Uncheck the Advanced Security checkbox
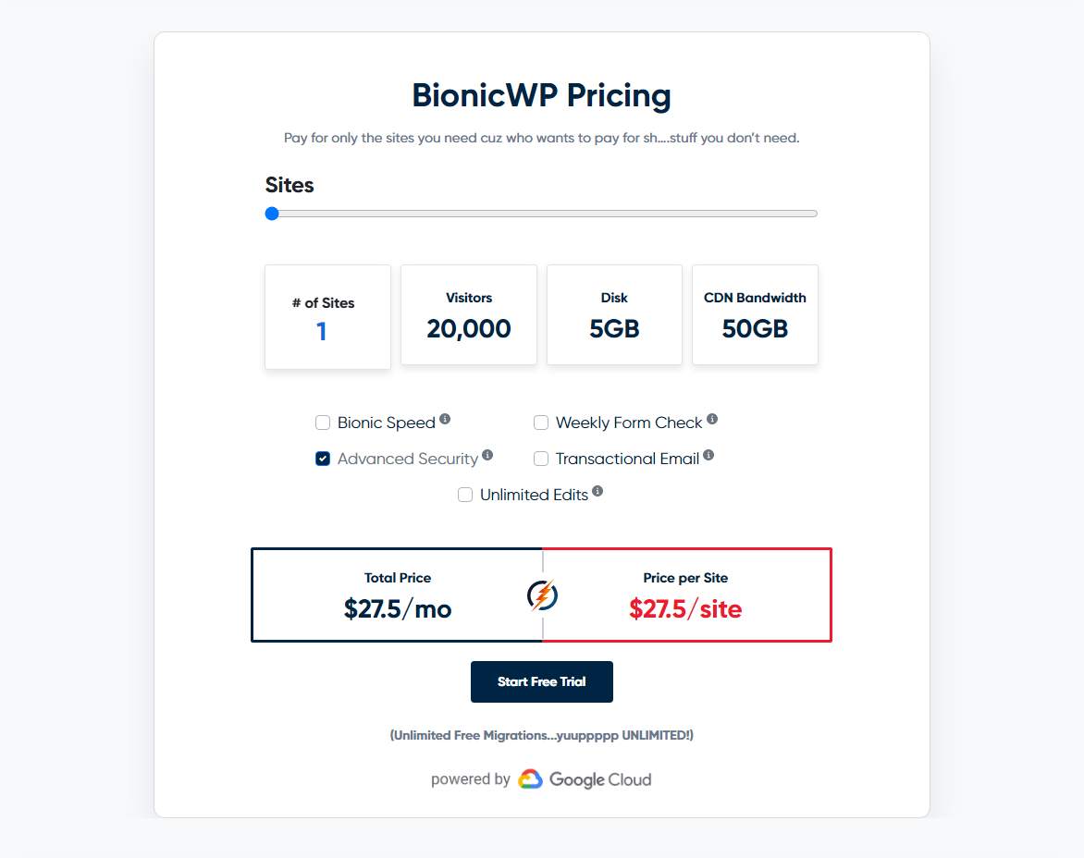 pos(323,459)
